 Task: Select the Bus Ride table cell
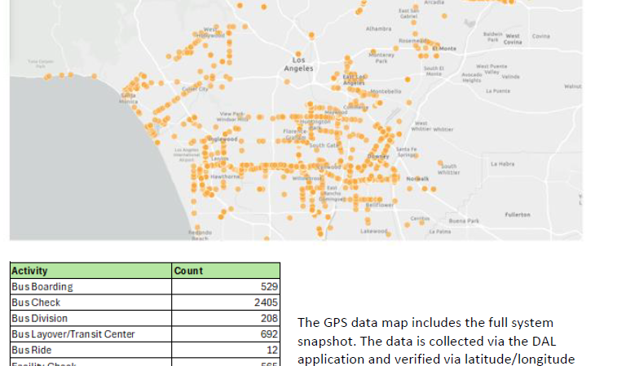[x=90, y=349]
